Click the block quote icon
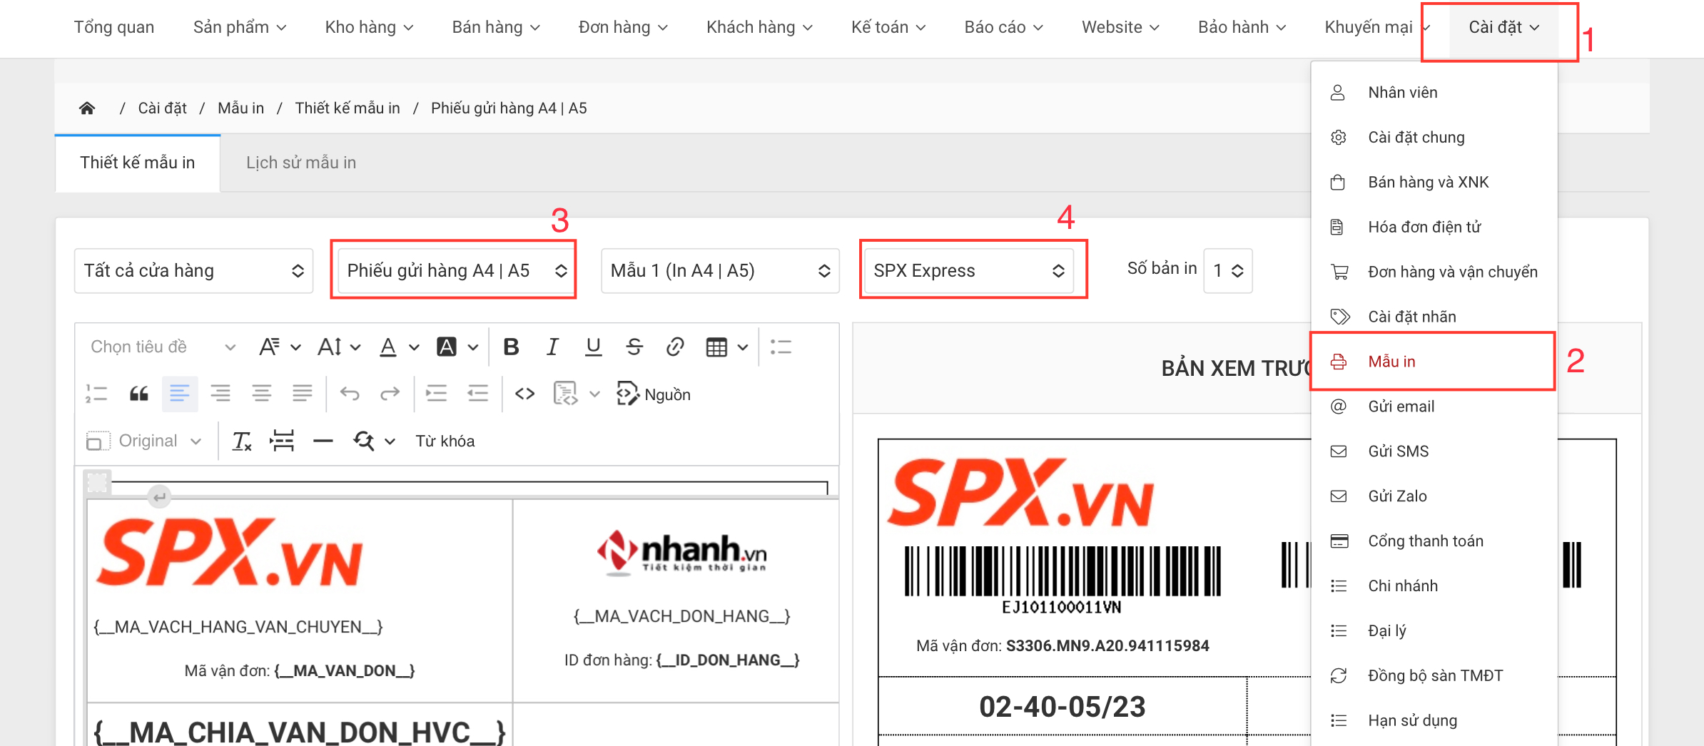1704x746 pixels. tap(138, 394)
